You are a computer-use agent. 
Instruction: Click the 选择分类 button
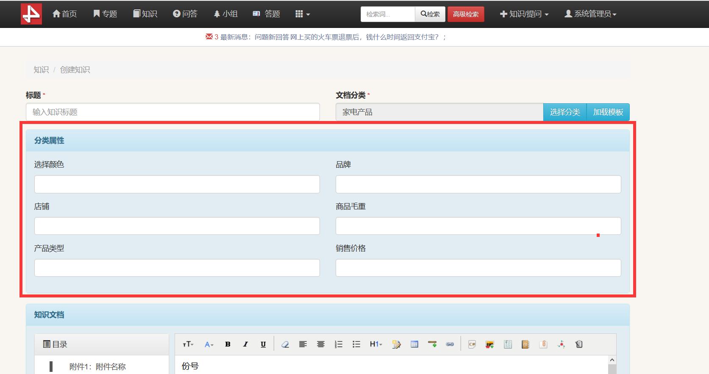(x=565, y=112)
